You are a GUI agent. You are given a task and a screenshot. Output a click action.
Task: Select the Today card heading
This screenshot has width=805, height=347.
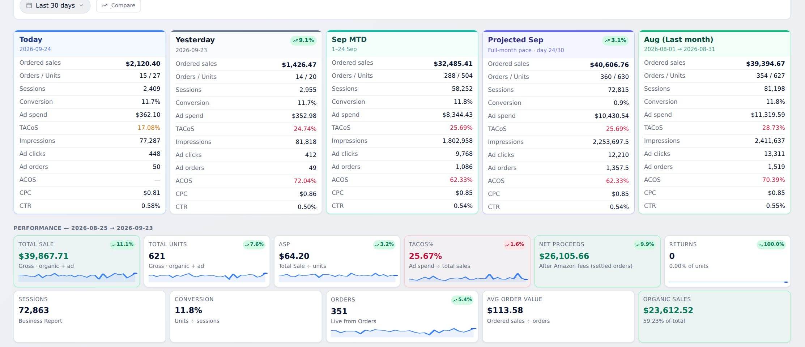31,39
